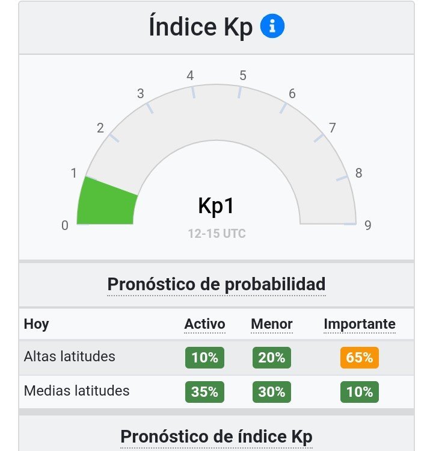Click the 10% Activo badge for Altas latitudes
Image resolution: width=433 pixels, height=451 pixels.
coord(204,358)
